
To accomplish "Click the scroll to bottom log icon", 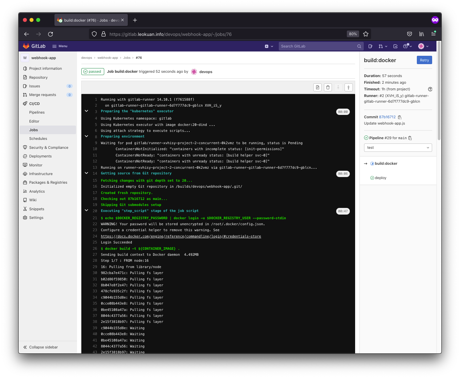I will coord(348,87).
